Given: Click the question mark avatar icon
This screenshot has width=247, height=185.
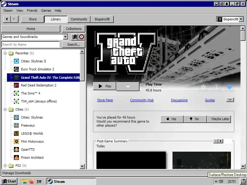Looking at the screenshot, I should point(219,19).
